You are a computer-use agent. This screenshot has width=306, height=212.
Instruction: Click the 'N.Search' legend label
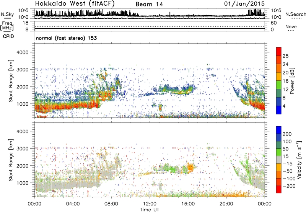point(295,14)
